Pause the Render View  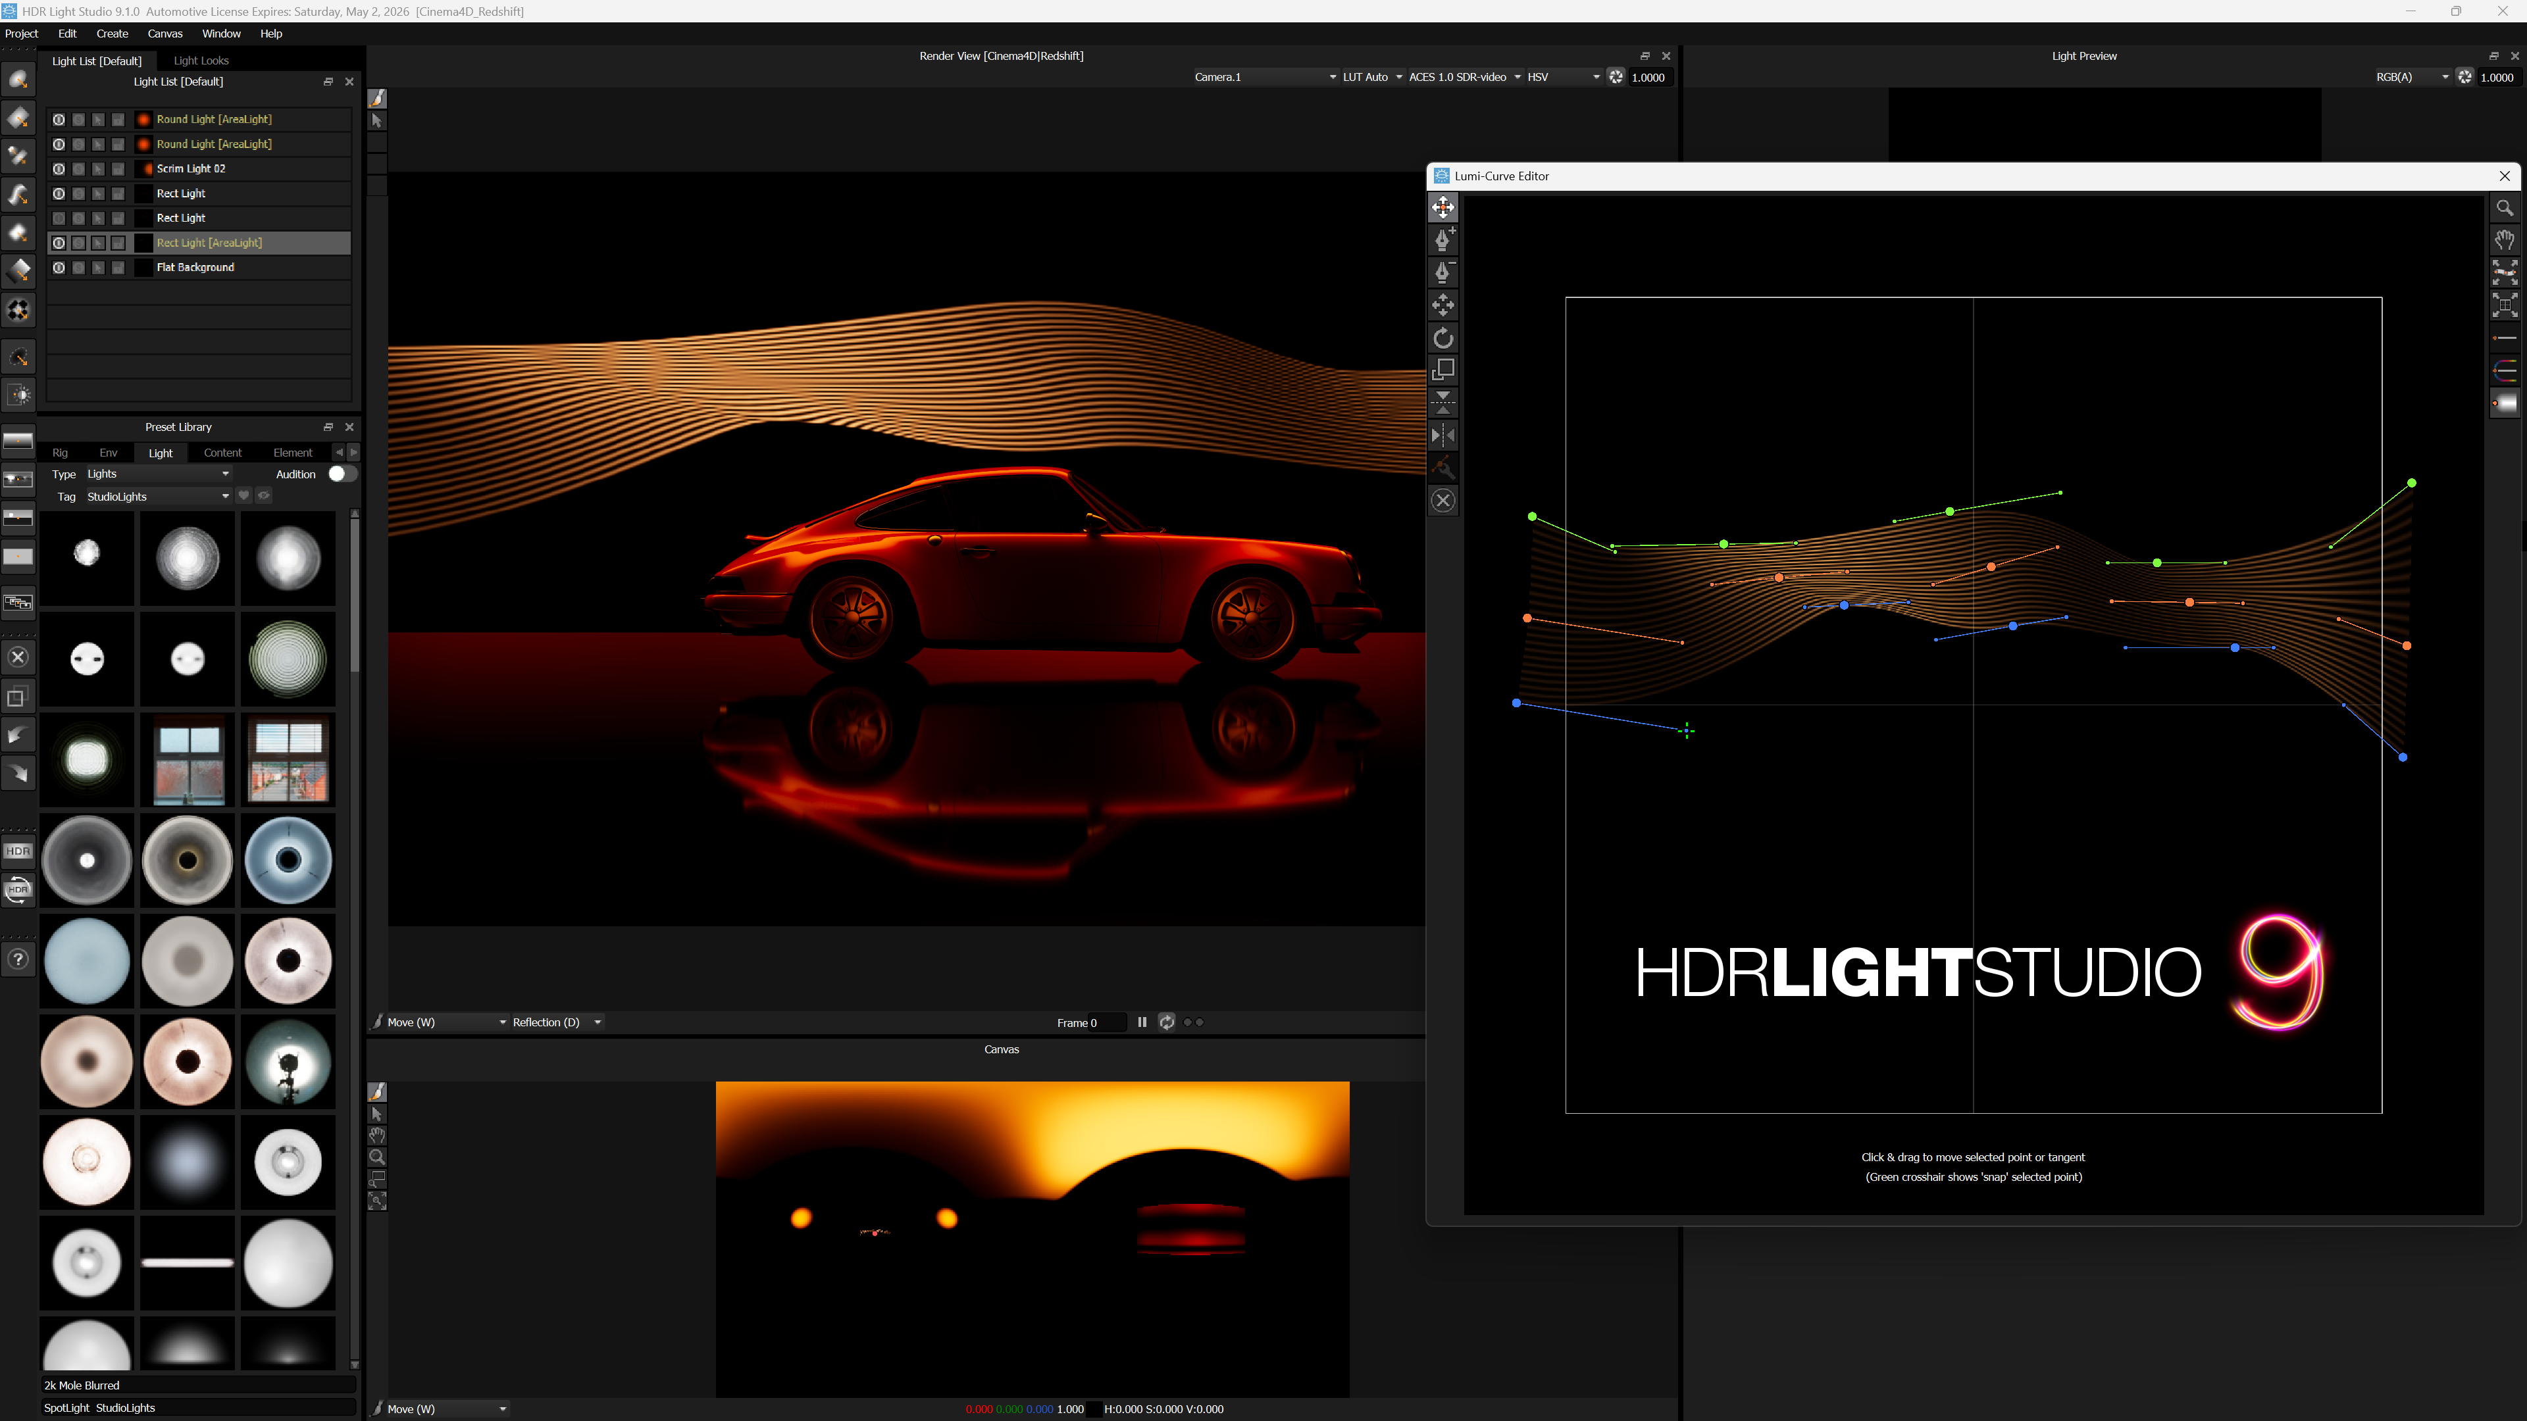pyautogui.click(x=1142, y=1022)
